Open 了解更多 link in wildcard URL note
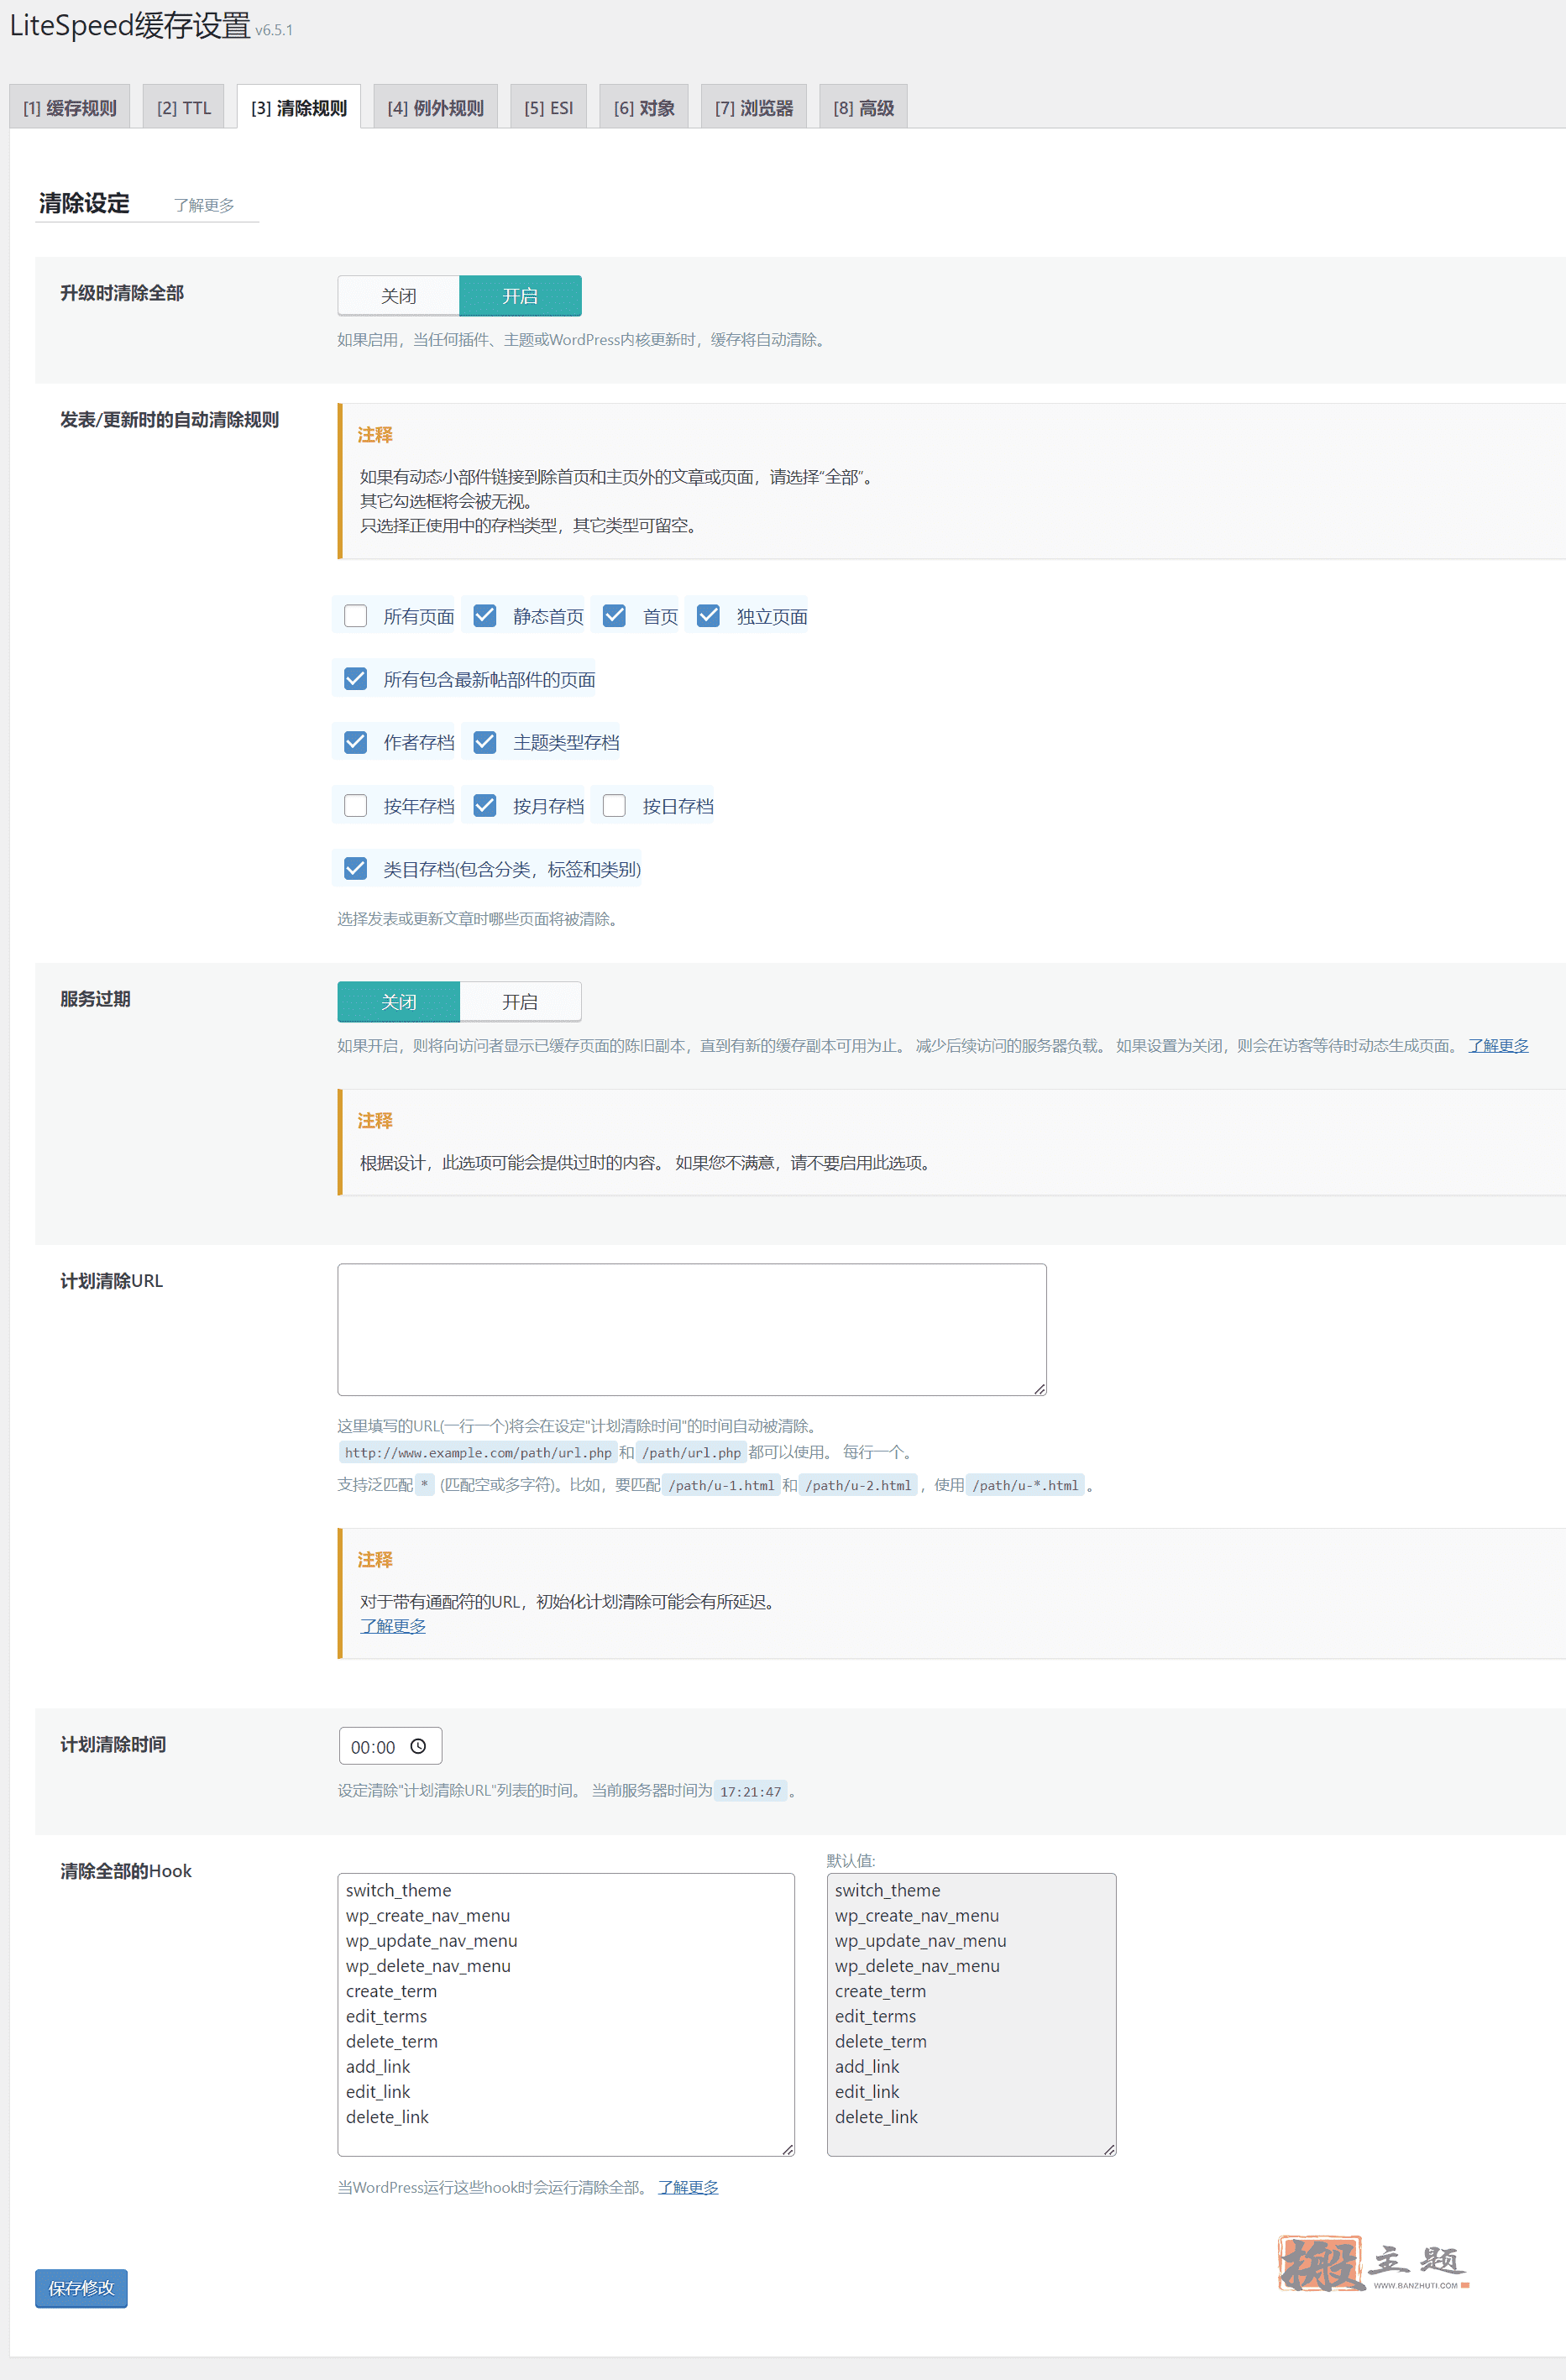 (393, 1626)
